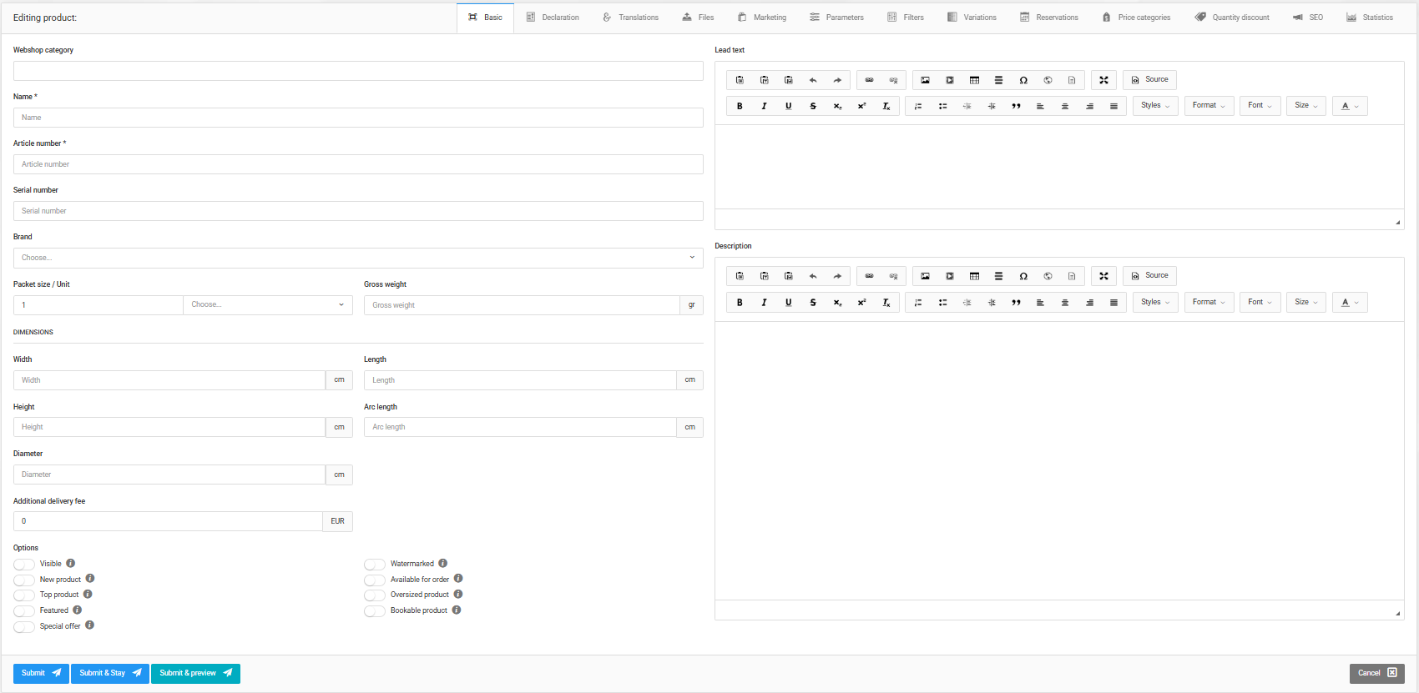
Task: Click Bold icon in Lead text editor
Action: coord(740,106)
